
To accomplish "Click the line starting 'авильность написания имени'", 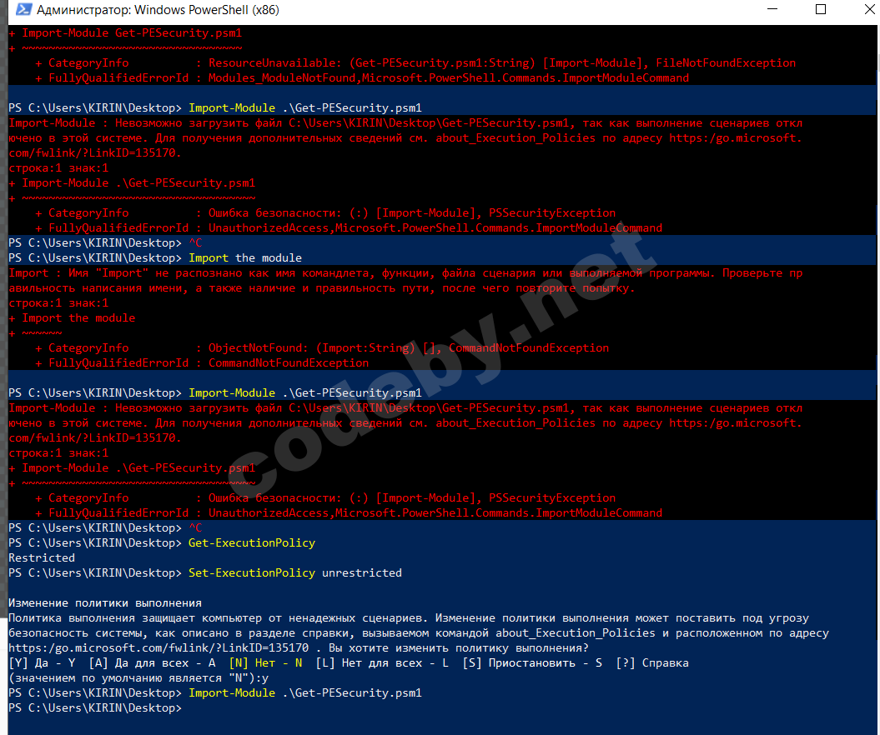I will coord(322,288).
